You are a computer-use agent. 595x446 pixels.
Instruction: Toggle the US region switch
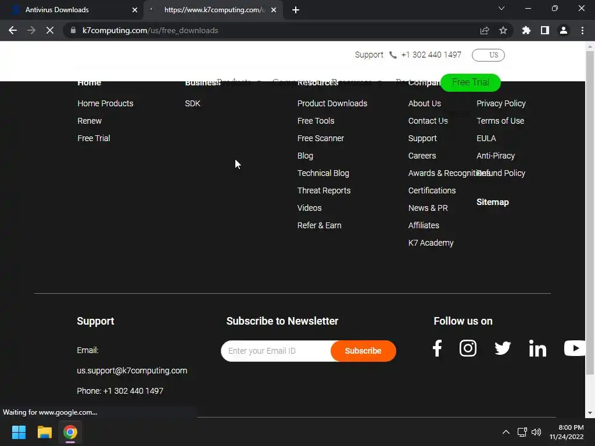pyautogui.click(x=488, y=55)
